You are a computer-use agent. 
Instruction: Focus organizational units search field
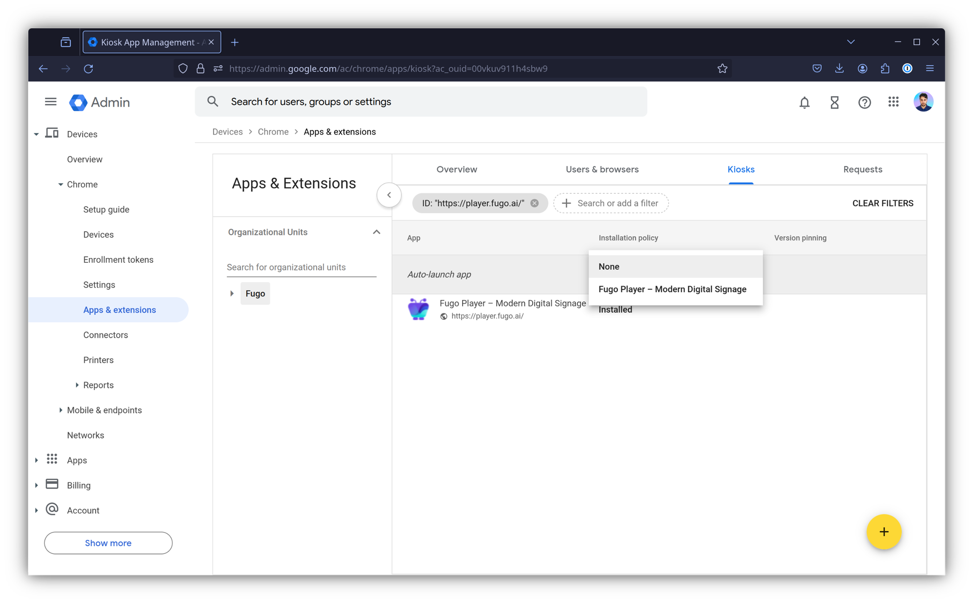coord(301,267)
